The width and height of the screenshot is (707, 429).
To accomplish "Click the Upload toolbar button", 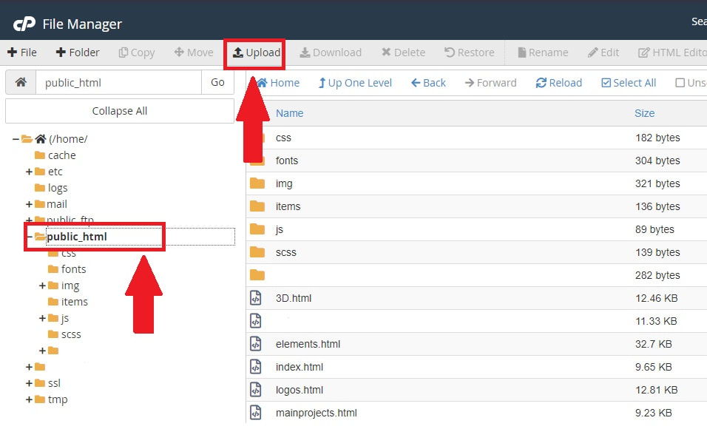I will click(256, 53).
